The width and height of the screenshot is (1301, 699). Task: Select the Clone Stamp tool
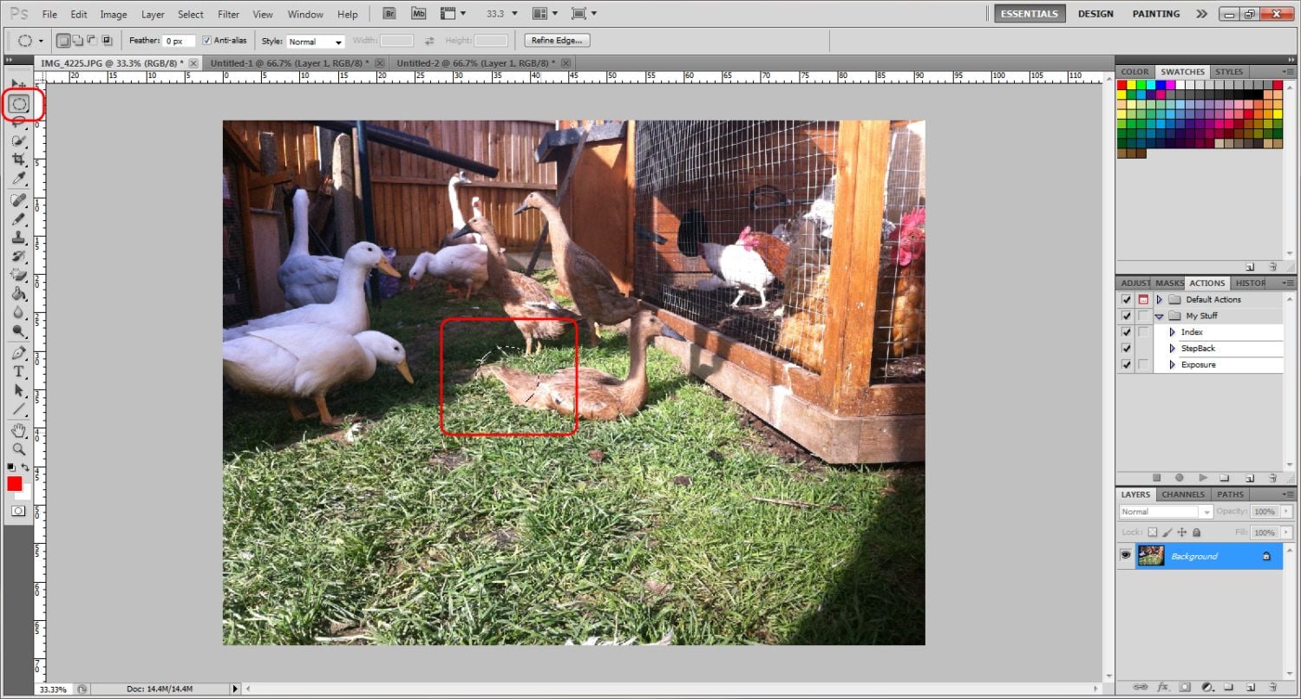pos(19,238)
